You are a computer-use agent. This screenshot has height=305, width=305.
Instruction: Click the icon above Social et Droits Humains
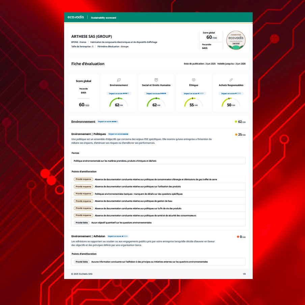pyautogui.click(x=156, y=80)
